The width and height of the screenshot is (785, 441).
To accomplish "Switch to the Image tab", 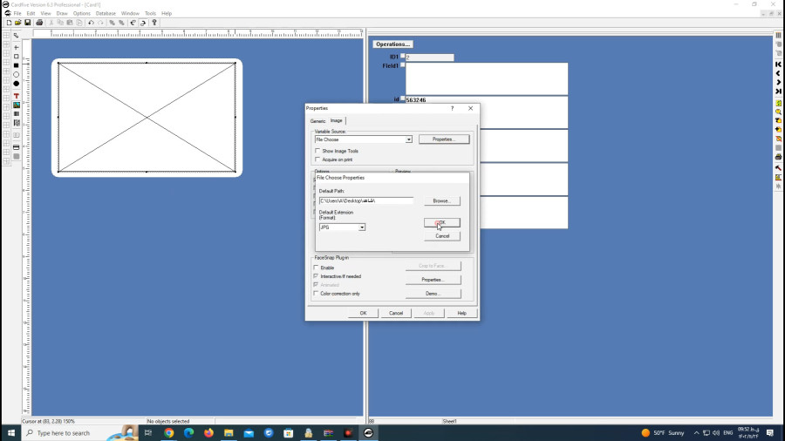I will tap(337, 120).
